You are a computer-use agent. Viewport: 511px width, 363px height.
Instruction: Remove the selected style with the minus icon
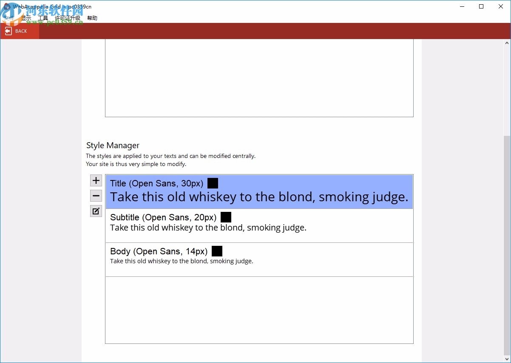click(x=96, y=196)
